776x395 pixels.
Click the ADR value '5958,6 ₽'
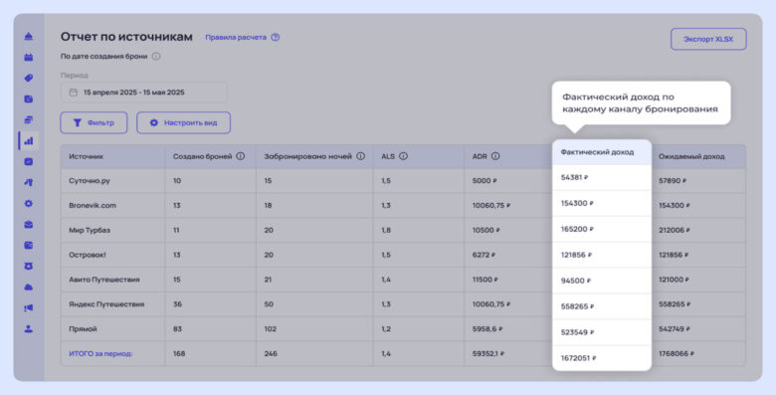click(487, 329)
